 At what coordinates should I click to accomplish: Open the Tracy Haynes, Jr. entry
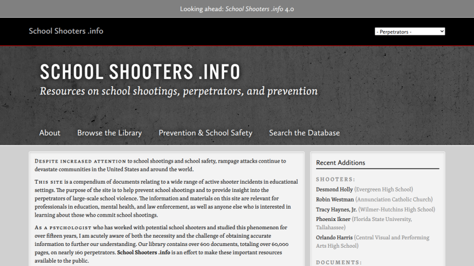tap(336, 209)
